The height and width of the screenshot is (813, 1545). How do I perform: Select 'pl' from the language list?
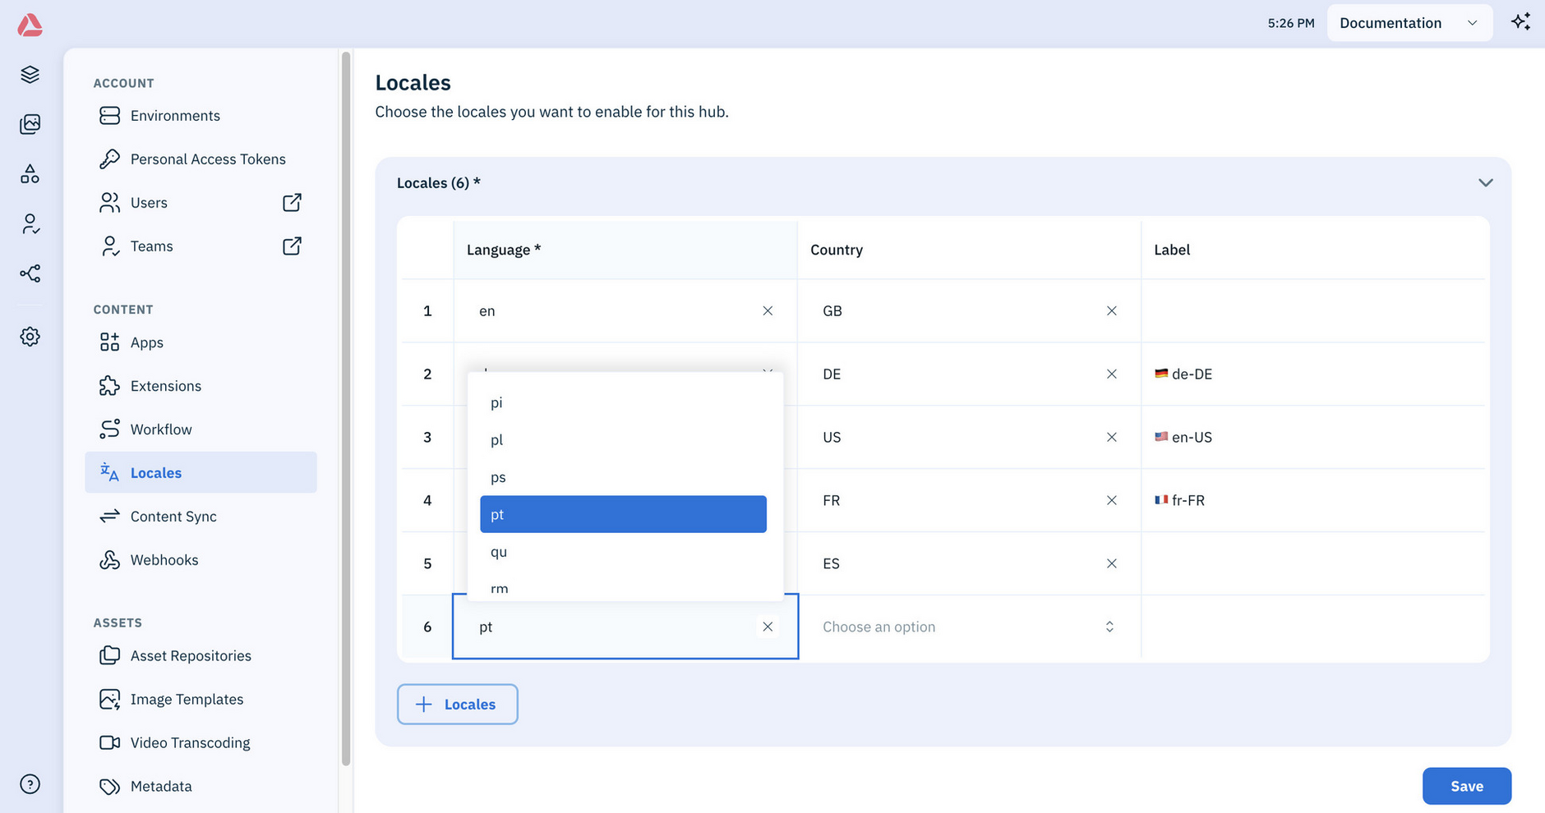[623, 440]
